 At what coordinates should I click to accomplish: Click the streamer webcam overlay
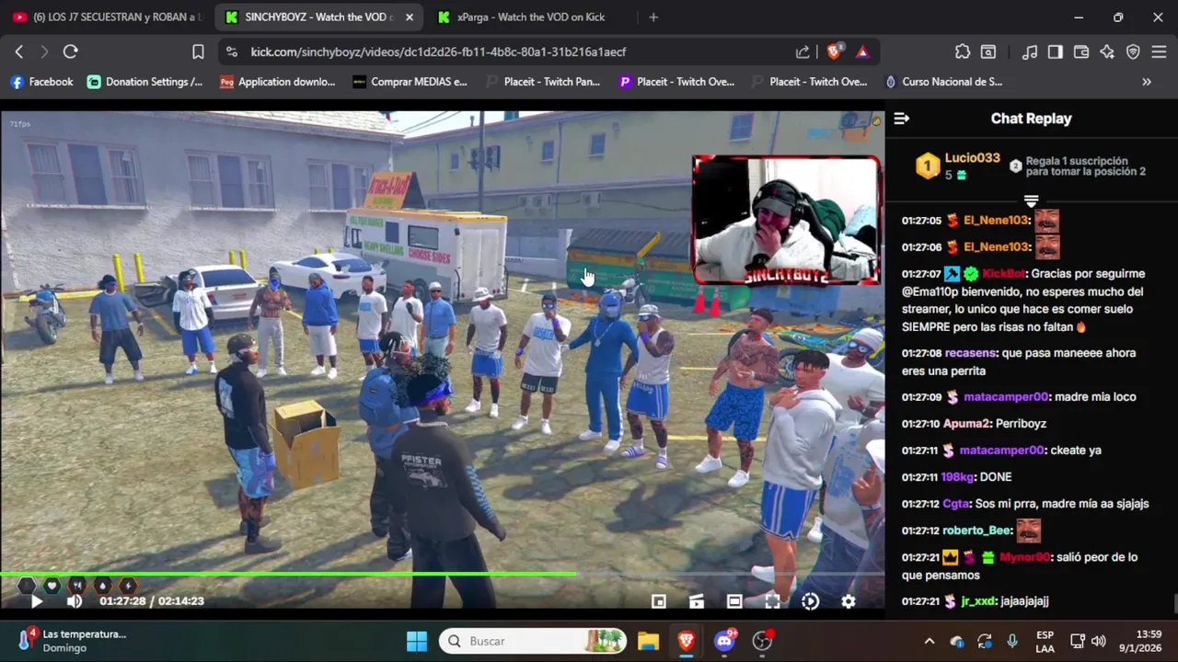pyautogui.click(x=786, y=220)
